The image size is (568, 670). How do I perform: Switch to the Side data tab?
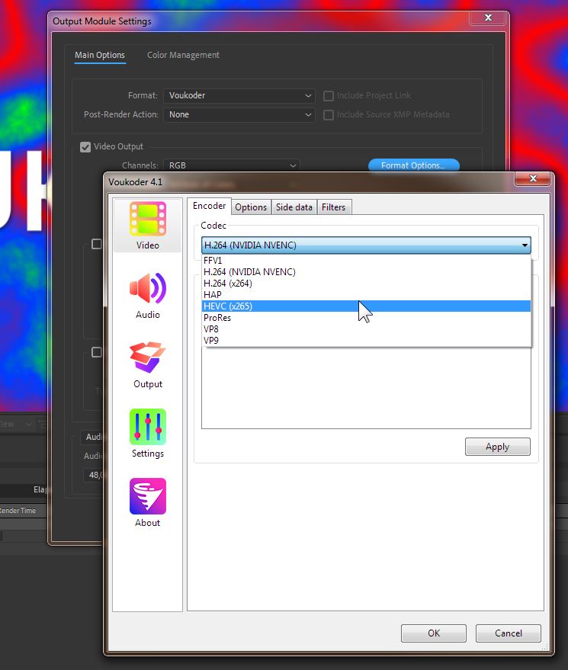294,207
